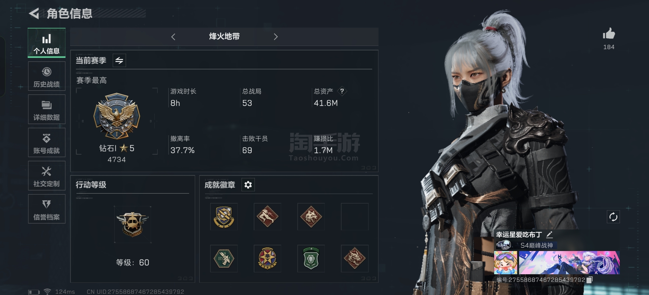Switch to the next game mode from 烽火地带
This screenshot has height=295, width=649.
click(276, 37)
